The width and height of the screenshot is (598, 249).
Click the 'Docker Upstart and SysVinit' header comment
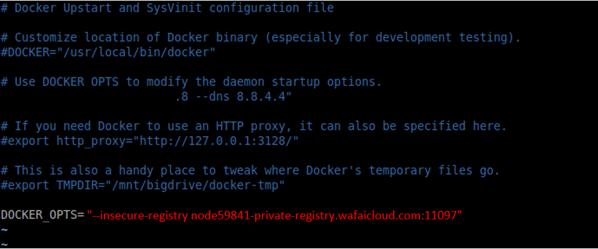click(x=167, y=8)
